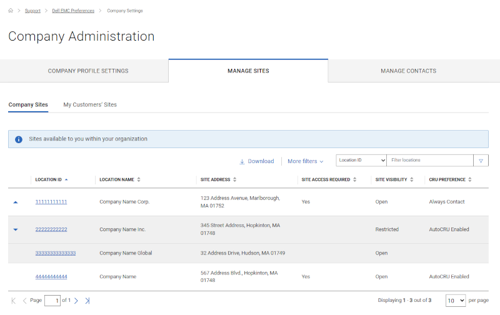The width and height of the screenshot is (500, 315).
Task: Select the My Customers' Sites tab
Action: coord(90,104)
